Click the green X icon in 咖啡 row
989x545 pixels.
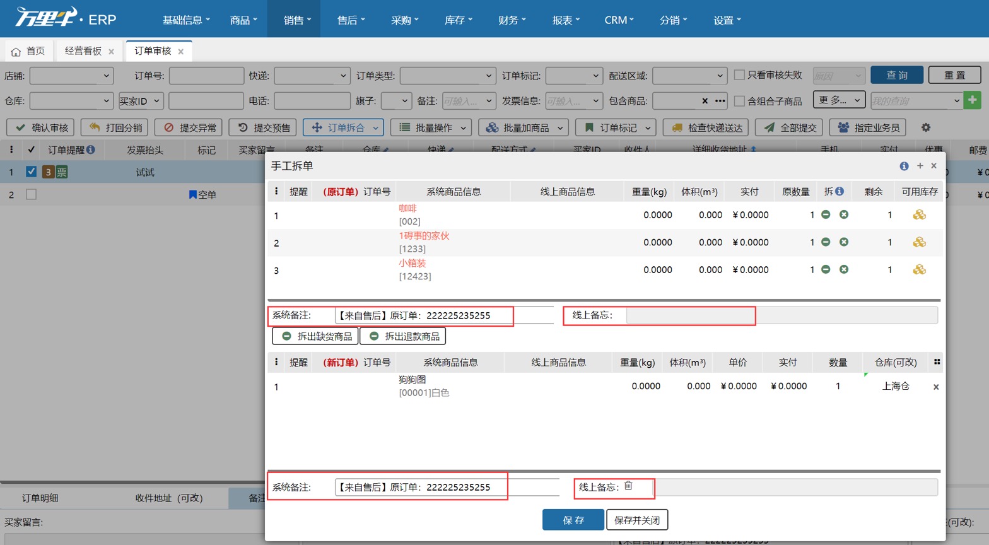(844, 214)
